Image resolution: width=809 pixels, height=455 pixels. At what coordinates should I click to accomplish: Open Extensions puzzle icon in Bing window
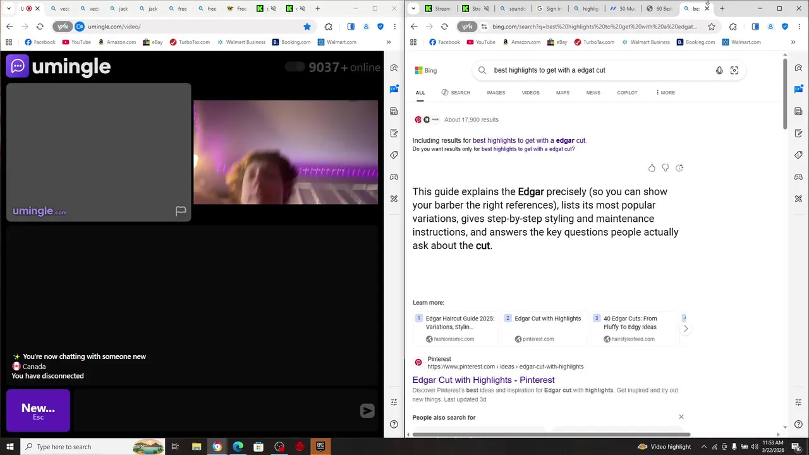tap(733, 27)
